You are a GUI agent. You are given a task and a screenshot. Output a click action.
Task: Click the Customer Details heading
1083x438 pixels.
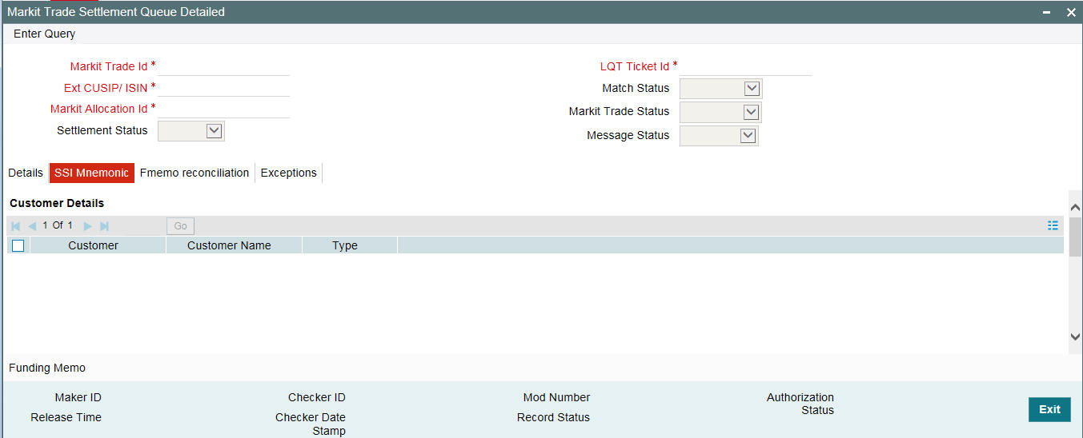57,203
